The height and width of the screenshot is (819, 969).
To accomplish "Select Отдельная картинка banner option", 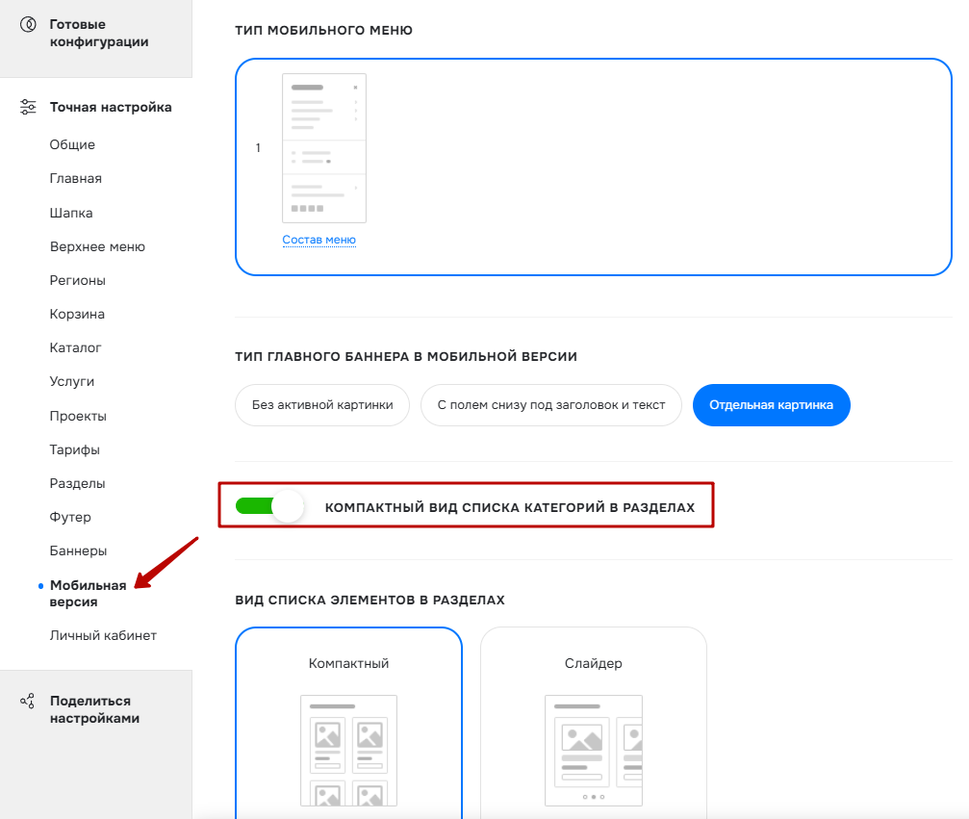I will tap(771, 405).
